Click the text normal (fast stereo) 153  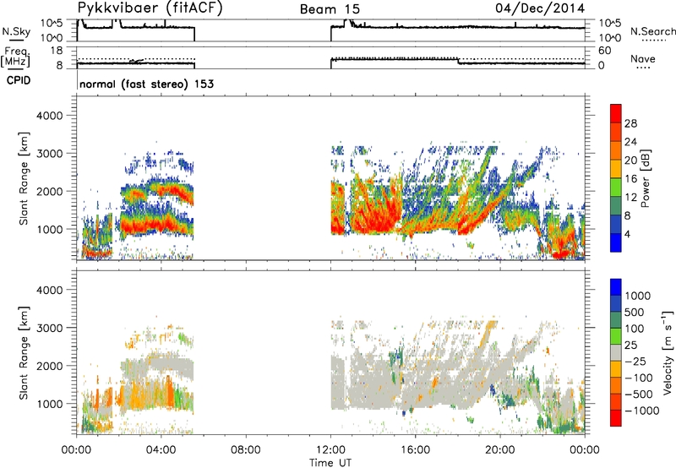click(x=146, y=84)
